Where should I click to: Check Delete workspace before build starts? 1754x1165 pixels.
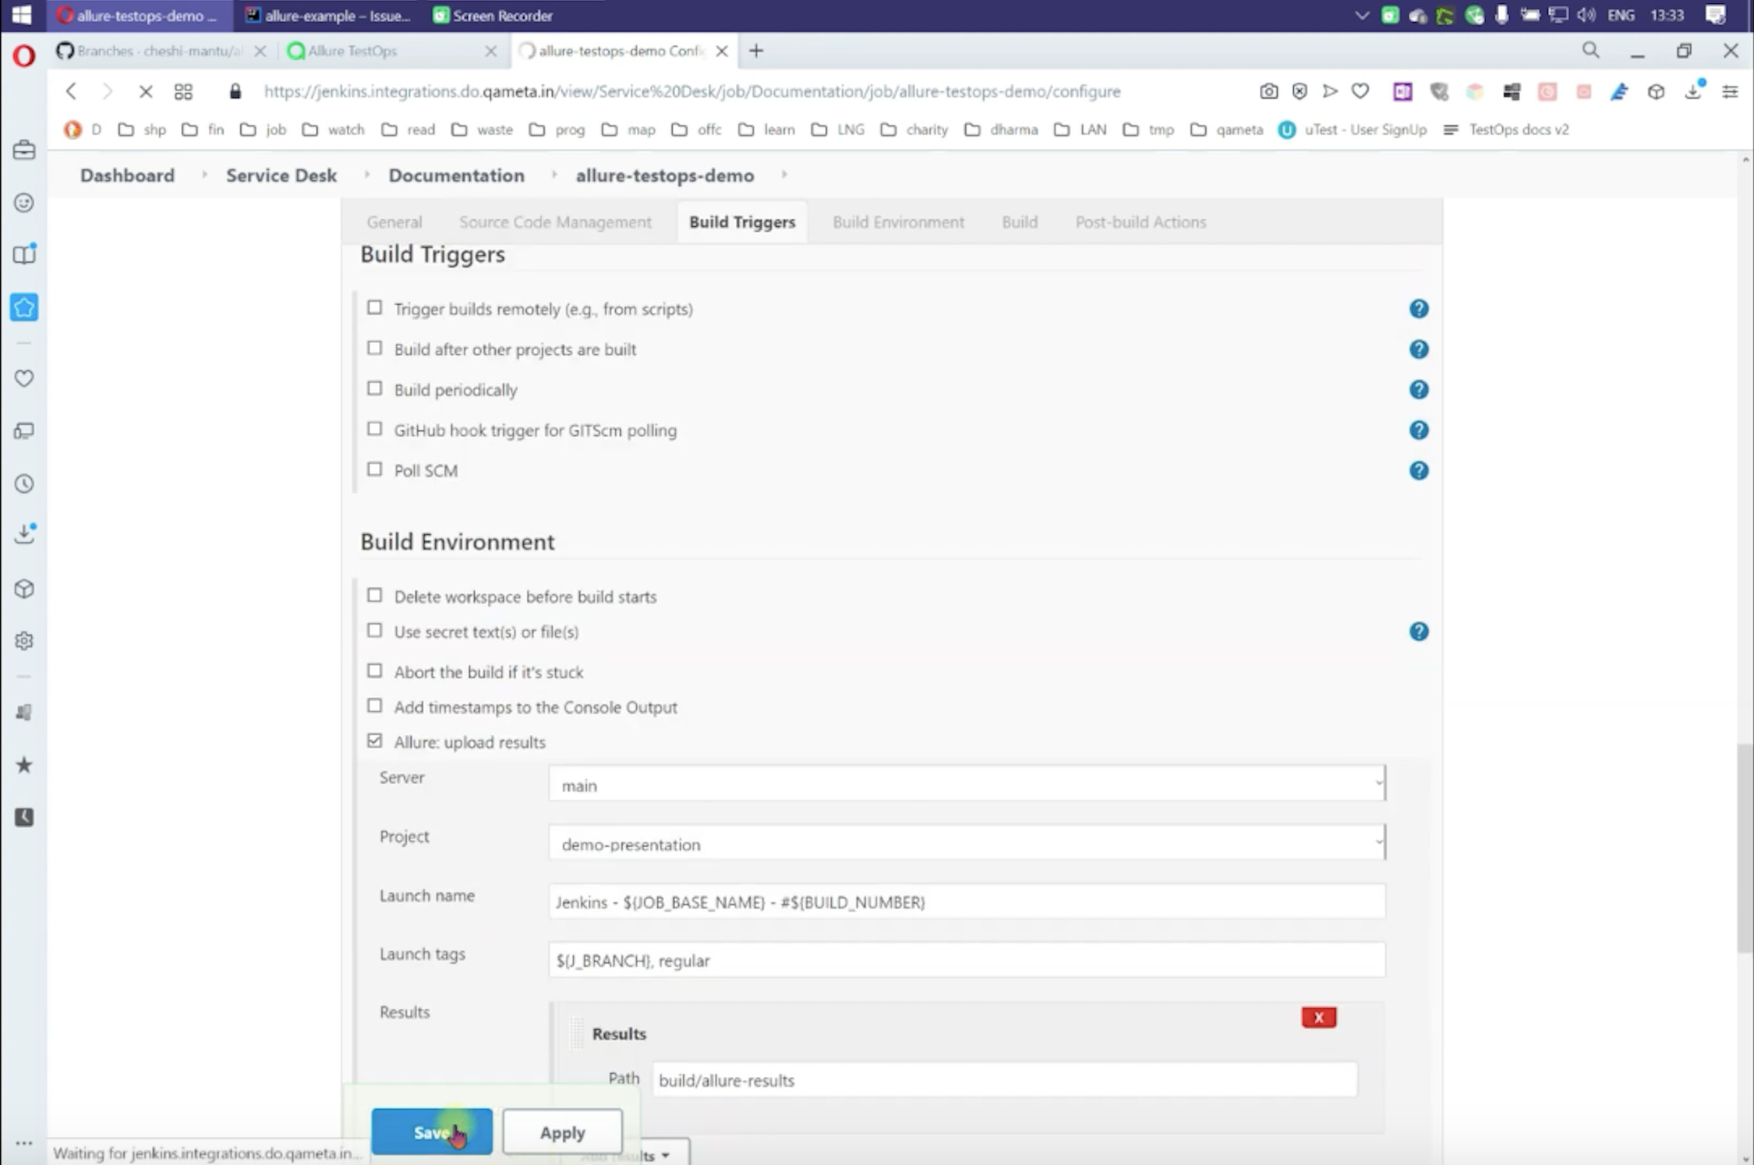375,596
